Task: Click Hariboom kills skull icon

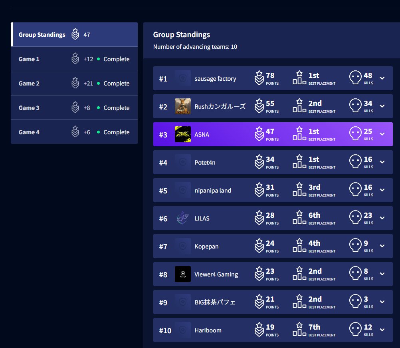Action: 355,329
